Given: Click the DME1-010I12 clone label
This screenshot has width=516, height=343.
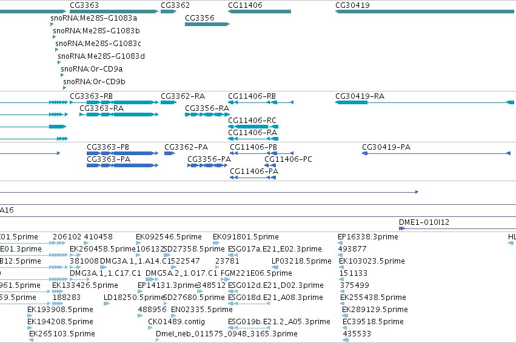Looking at the screenshot, I should (x=424, y=222).
